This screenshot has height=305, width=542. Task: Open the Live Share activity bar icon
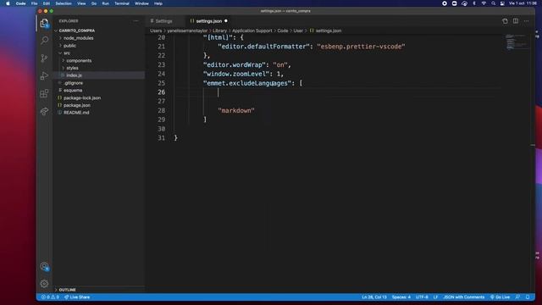(44, 111)
